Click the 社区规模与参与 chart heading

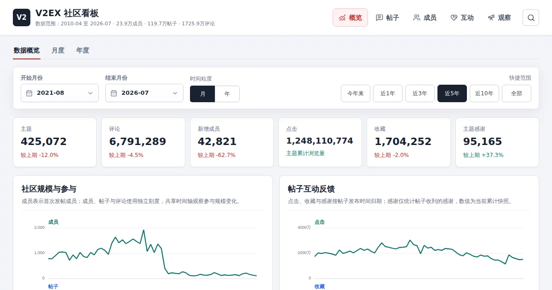tap(49, 189)
